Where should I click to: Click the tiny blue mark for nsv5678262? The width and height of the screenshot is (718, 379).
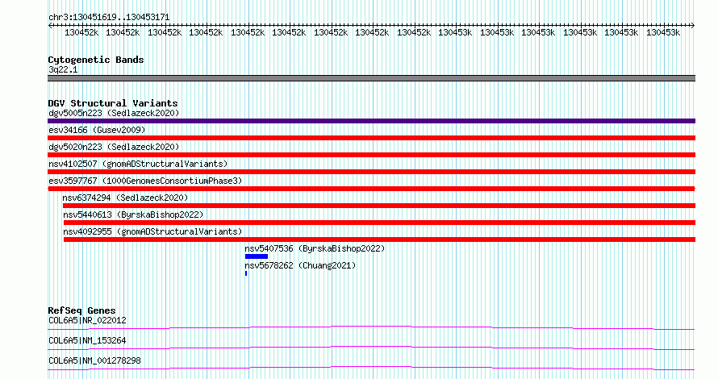[x=246, y=273]
